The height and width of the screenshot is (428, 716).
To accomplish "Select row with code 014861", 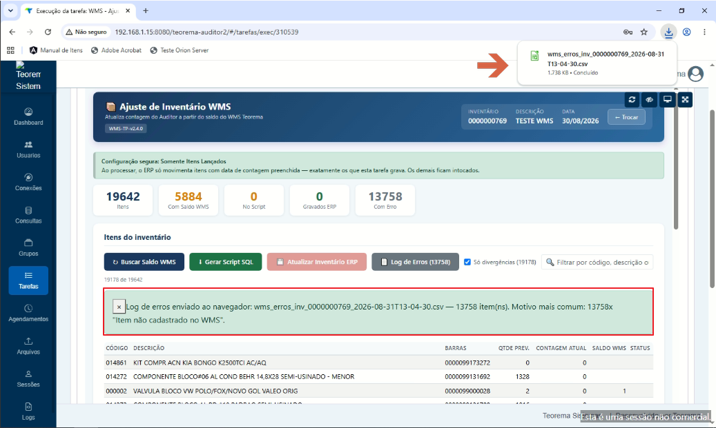I will [378, 363].
